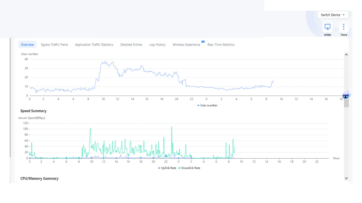View the Log History tab

point(157,45)
